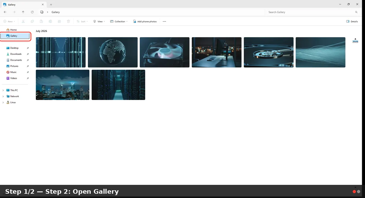Open the Collection dropdown
The height and width of the screenshot is (198, 365).
point(119,21)
